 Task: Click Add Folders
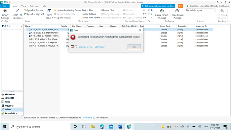(89, 14)
